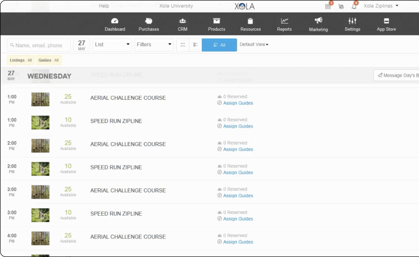Open the App Store menu item
This screenshot has height=257, width=419.
pyautogui.click(x=386, y=24)
